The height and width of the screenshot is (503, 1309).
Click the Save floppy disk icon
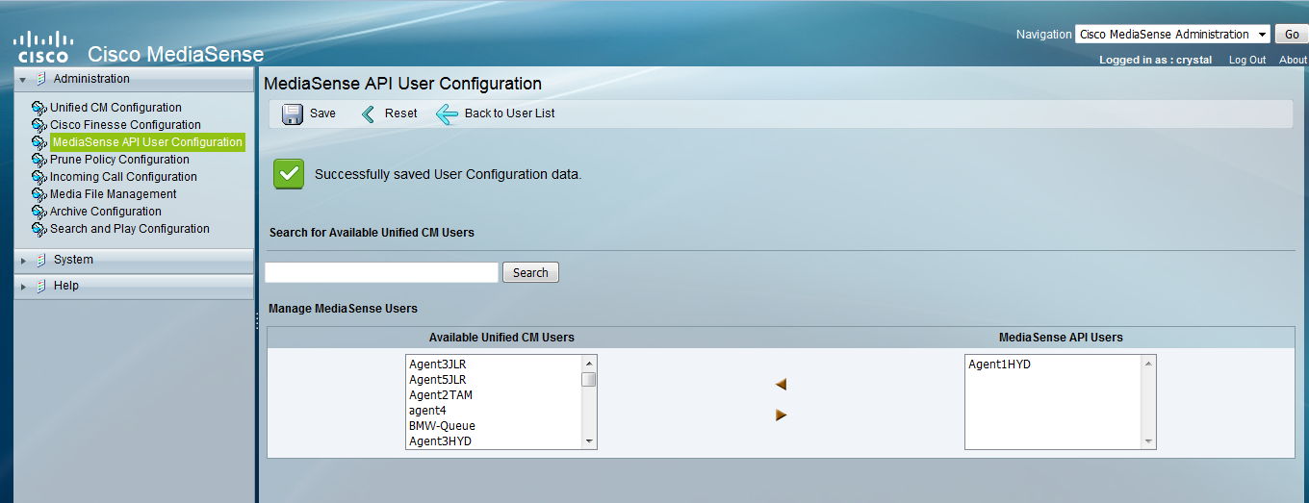pyautogui.click(x=293, y=114)
